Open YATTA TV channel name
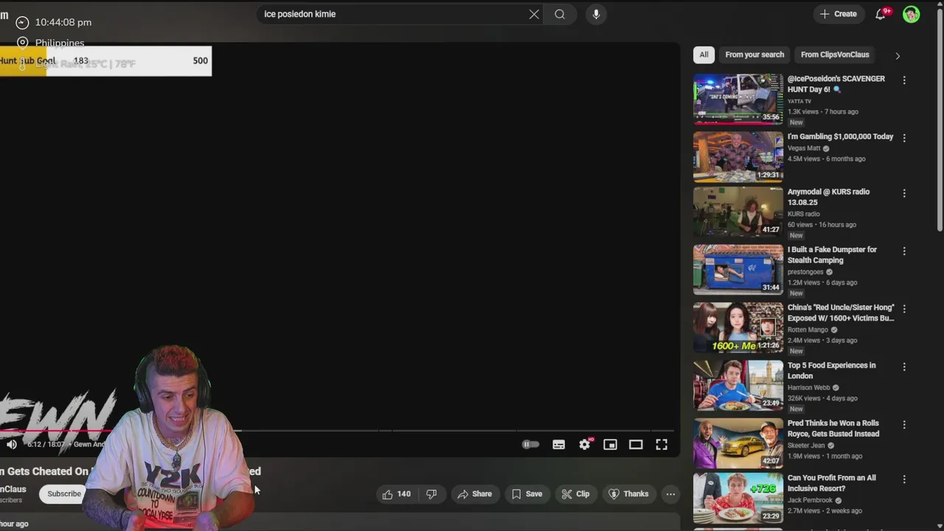This screenshot has width=944, height=531. (x=799, y=101)
